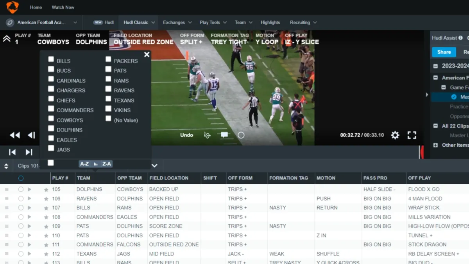Skip to next clip

(29, 152)
